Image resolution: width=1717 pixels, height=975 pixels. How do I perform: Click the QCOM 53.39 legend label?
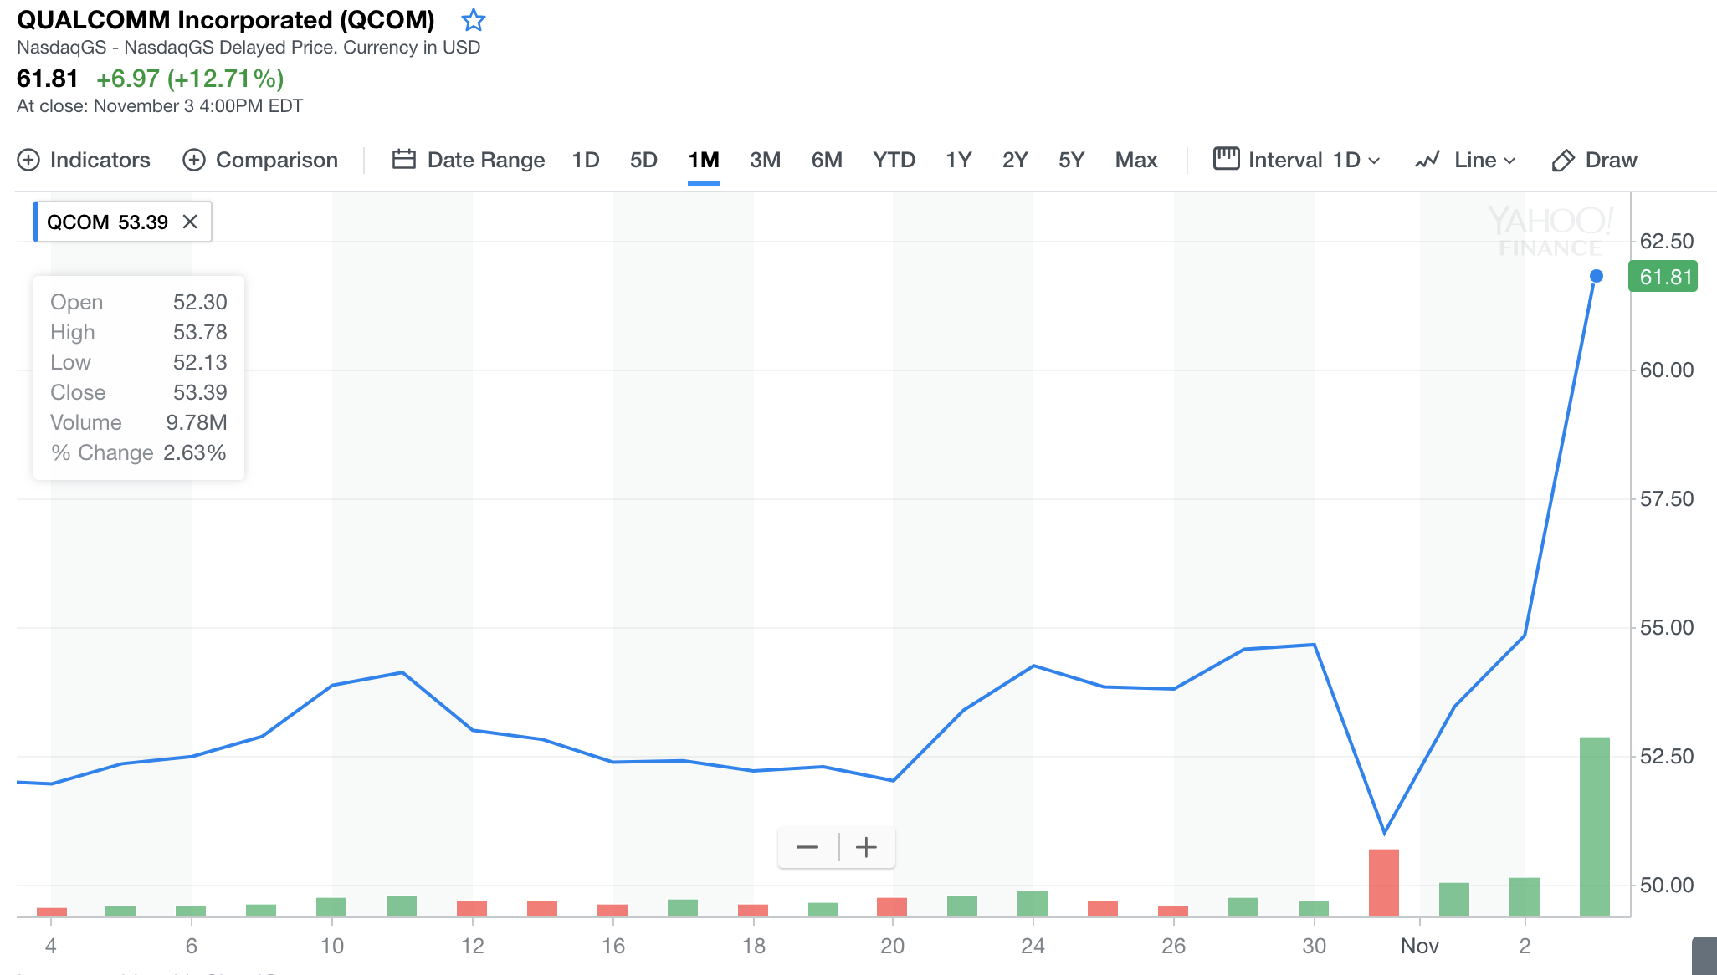click(x=107, y=222)
